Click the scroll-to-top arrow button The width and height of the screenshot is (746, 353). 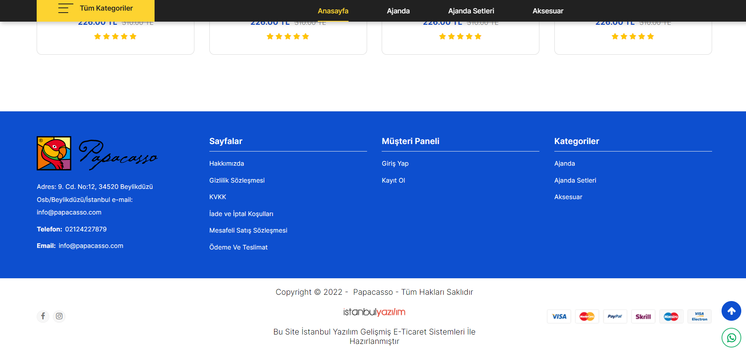(731, 311)
